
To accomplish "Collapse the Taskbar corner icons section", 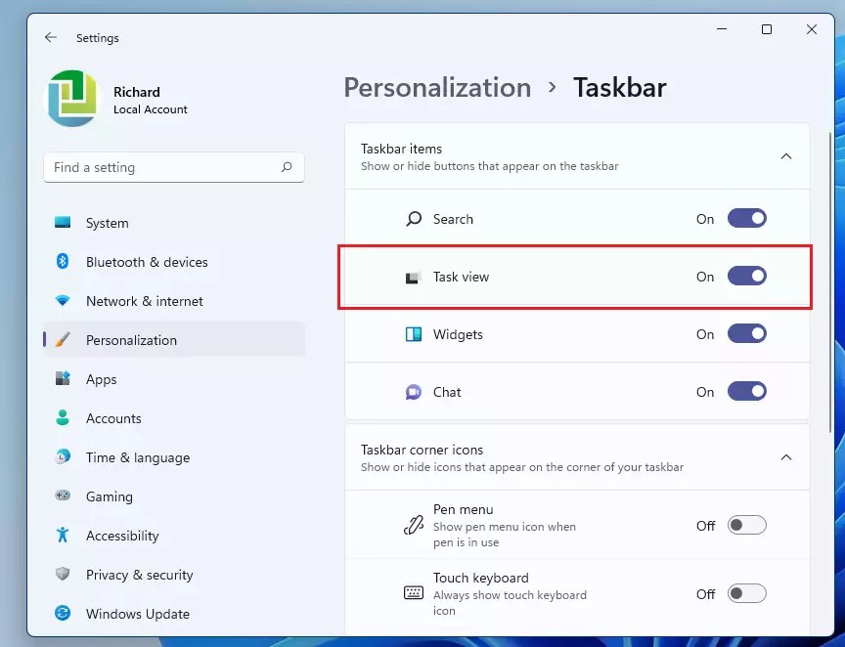I will point(786,457).
